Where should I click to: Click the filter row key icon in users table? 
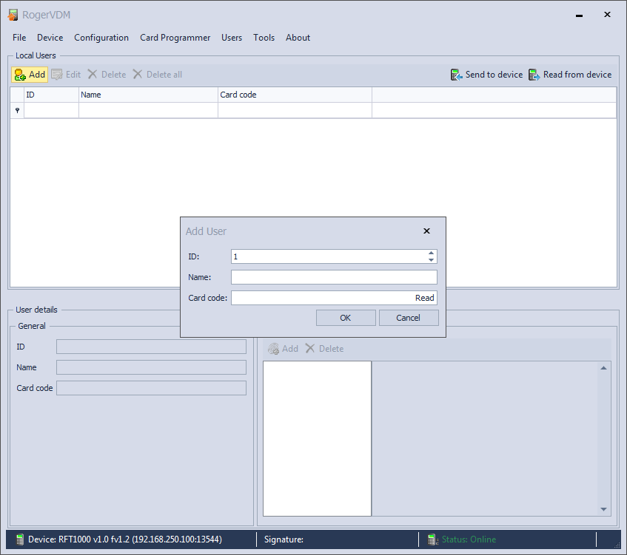17,110
